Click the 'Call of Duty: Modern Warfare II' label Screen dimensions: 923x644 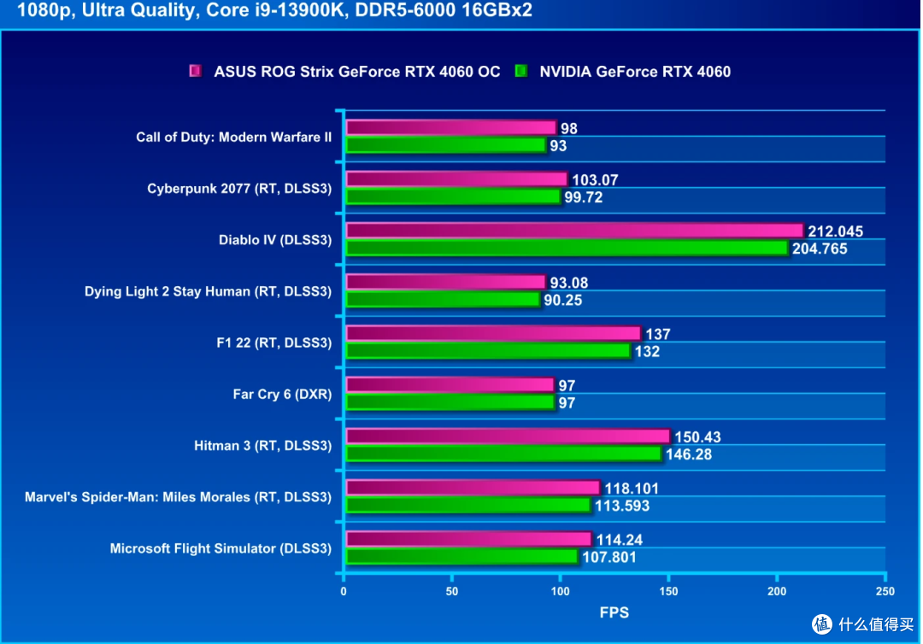[x=233, y=137]
